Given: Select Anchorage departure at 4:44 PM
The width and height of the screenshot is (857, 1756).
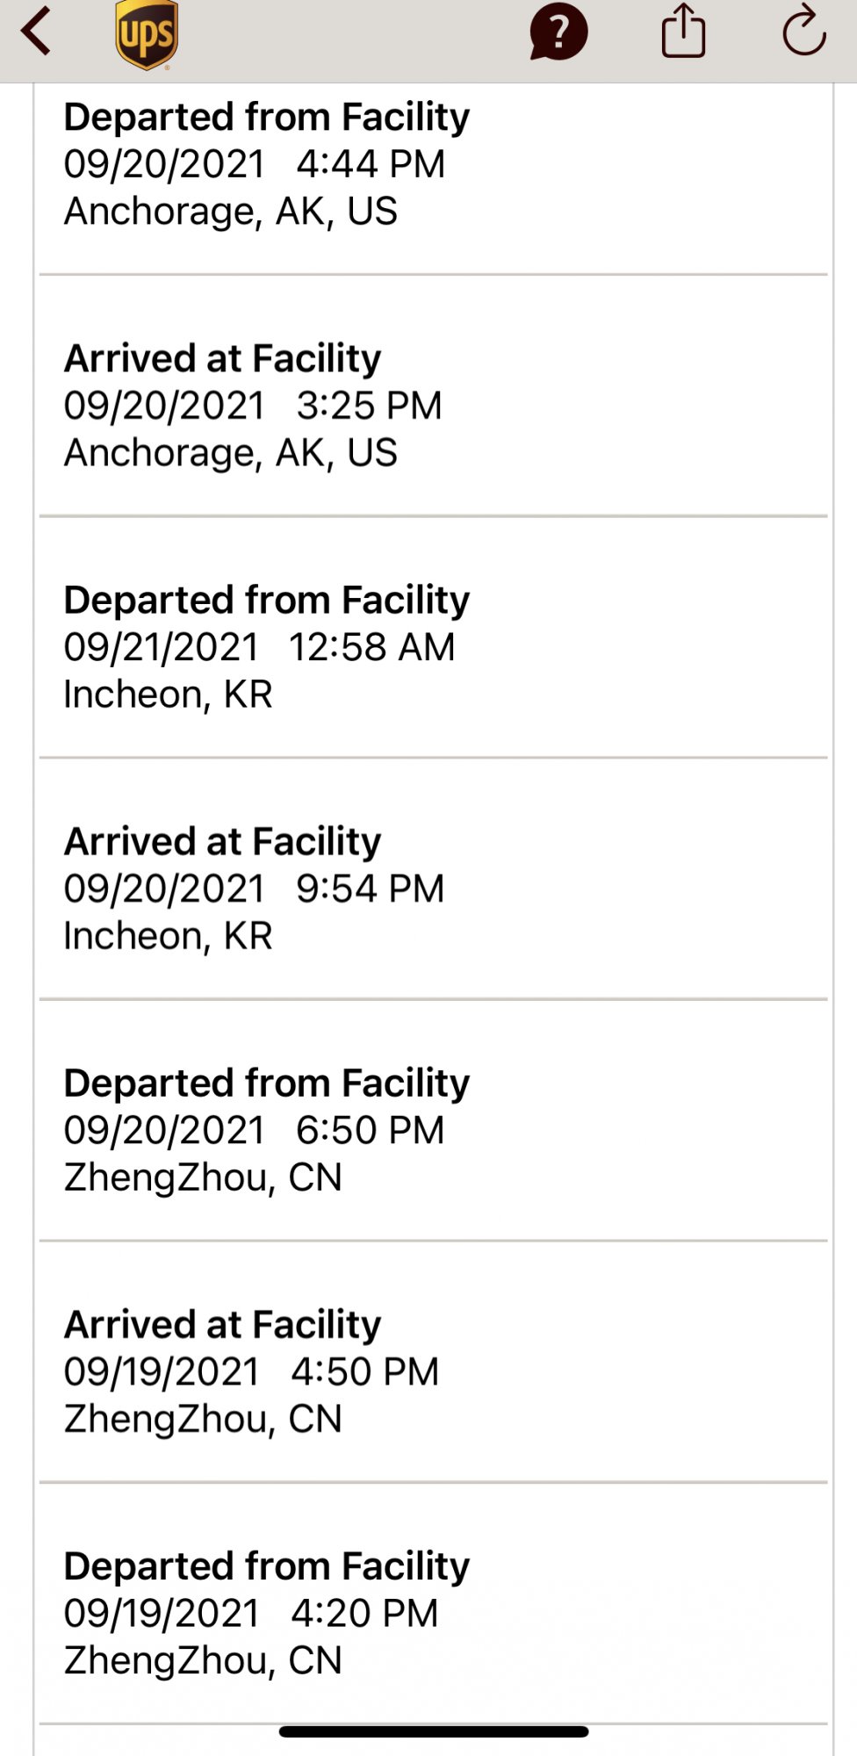Looking at the screenshot, I should pyautogui.click(x=432, y=165).
